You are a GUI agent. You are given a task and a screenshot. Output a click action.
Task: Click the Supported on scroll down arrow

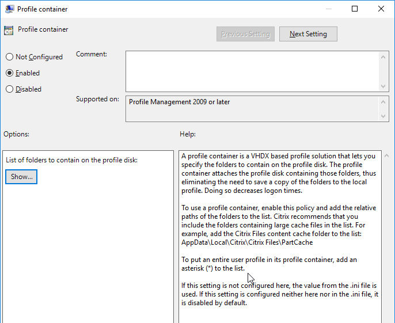tap(383, 116)
